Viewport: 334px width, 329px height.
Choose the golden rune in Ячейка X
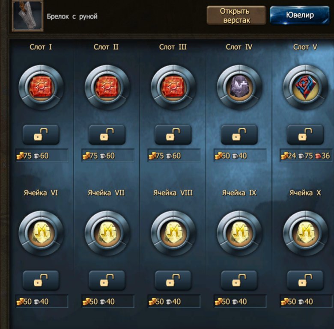305,233
